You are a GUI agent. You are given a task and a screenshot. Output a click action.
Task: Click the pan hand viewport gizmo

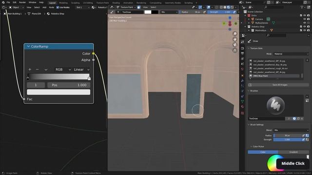pos(235,39)
